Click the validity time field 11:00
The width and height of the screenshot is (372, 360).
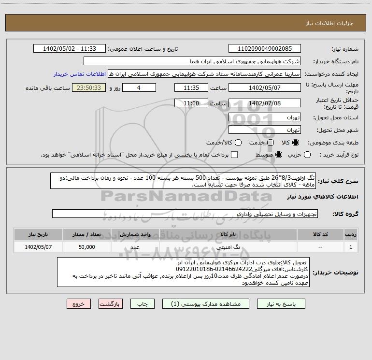(x=191, y=103)
